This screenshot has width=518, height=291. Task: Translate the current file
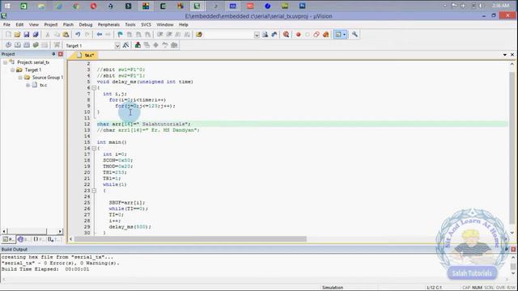[x=8, y=45]
